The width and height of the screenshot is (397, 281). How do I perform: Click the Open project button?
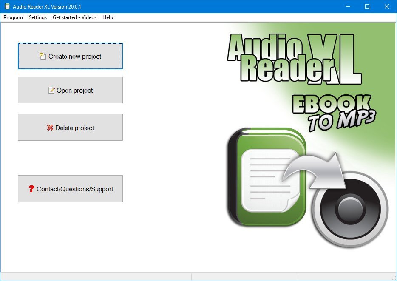pyautogui.click(x=71, y=90)
